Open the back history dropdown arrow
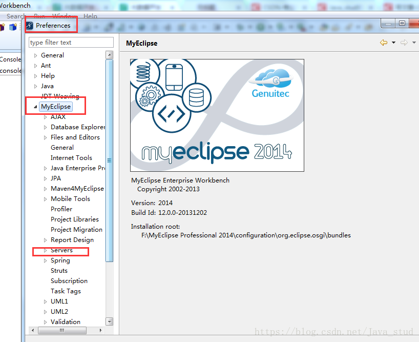Image resolution: width=419 pixels, height=342 pixels. [x=393, y=43]
